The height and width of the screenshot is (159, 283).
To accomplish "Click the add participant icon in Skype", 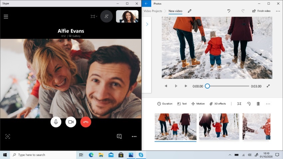I will (x=106, y=16).
